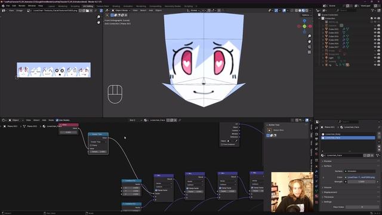This screenshot has height=215, width=382.
Task: Click the 3D viewport zoom magnifier gizmo
Action: pos(309,36)
